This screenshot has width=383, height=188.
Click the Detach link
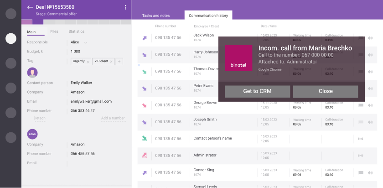tap(40, 118)
